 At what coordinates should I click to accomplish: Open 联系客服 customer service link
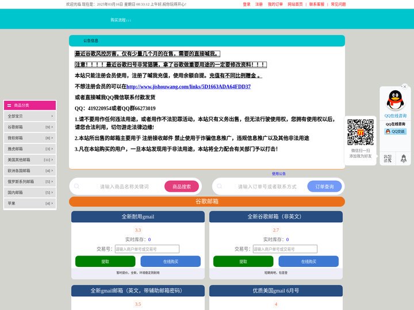click(317, 4)
